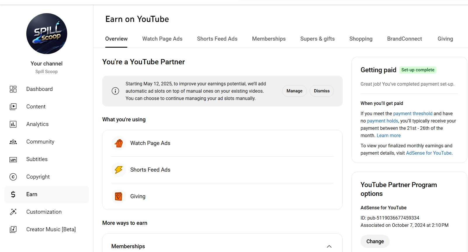This screenshot has width=468, height=252.
Task: Switch to the Watch Page Ads tab
Action: pyautogui.click(x=162, y=39)
